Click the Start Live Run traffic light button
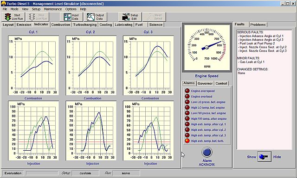This screenshot has width=297, height=178. pos(13,17)
